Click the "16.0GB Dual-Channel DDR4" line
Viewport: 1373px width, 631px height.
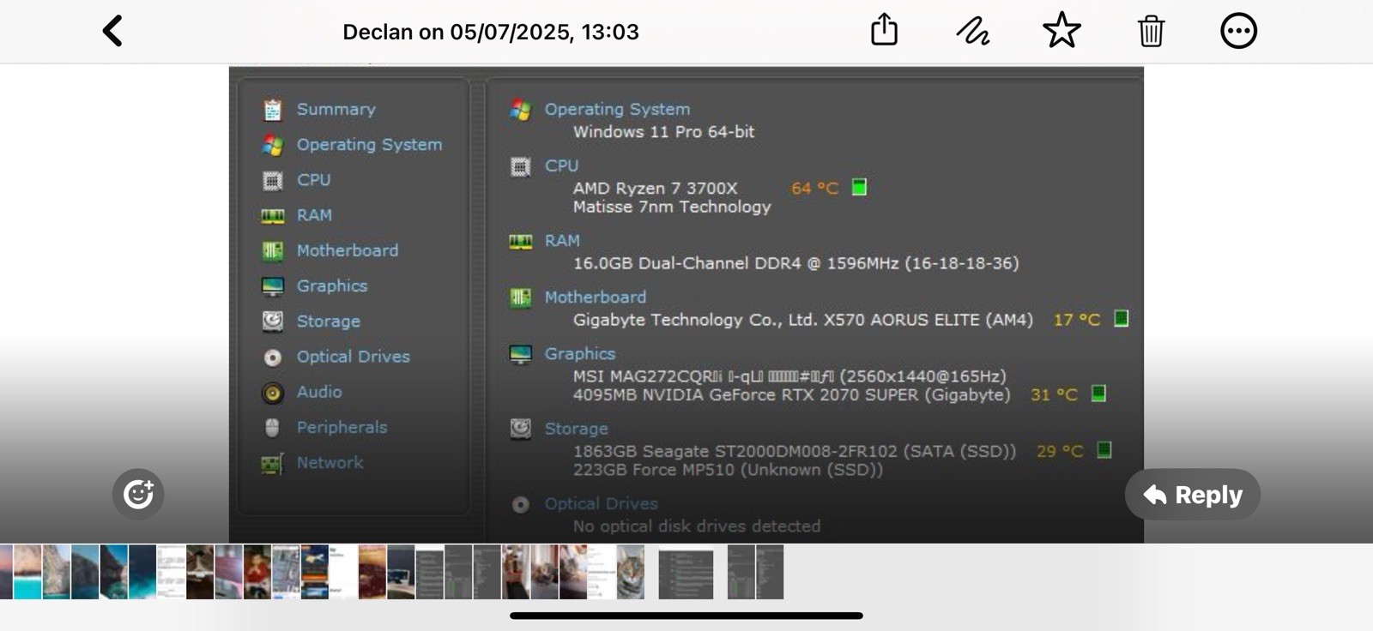pos(796,263)
